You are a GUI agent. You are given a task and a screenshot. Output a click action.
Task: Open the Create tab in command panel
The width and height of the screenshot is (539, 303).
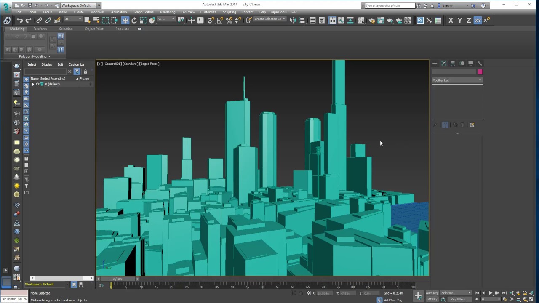[435, 63]
